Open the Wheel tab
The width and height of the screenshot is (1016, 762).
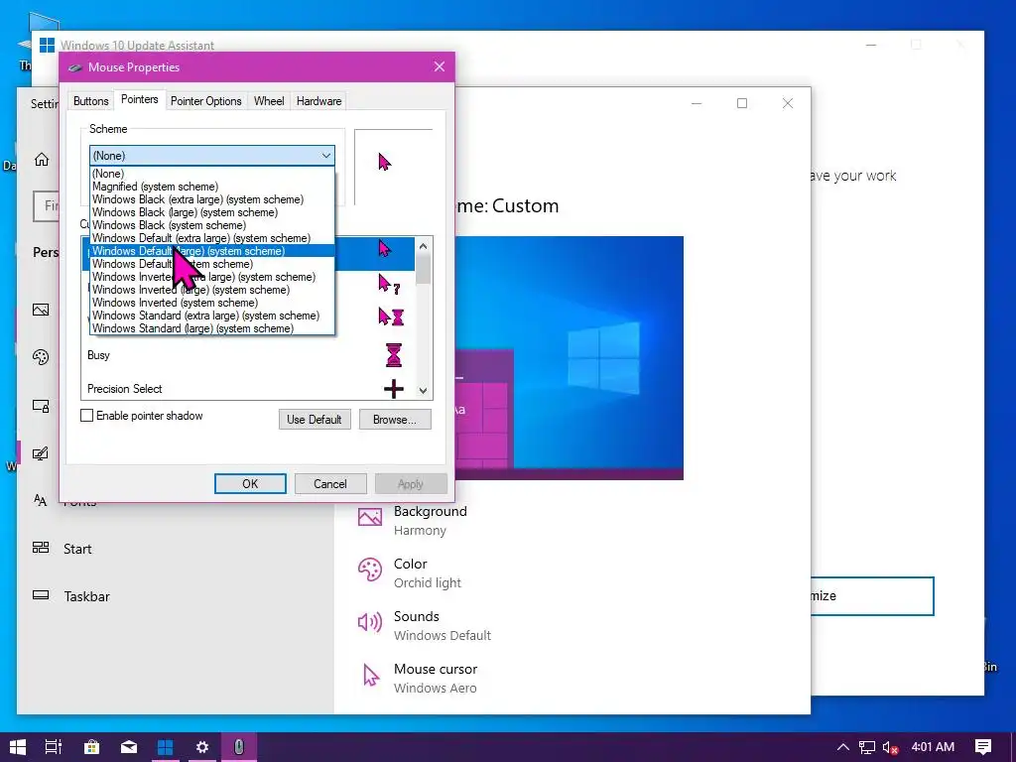click(269, 101)
